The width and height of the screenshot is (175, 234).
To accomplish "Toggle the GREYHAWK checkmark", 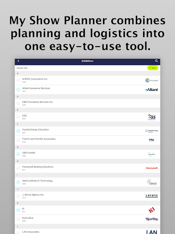I will (18, 154).
